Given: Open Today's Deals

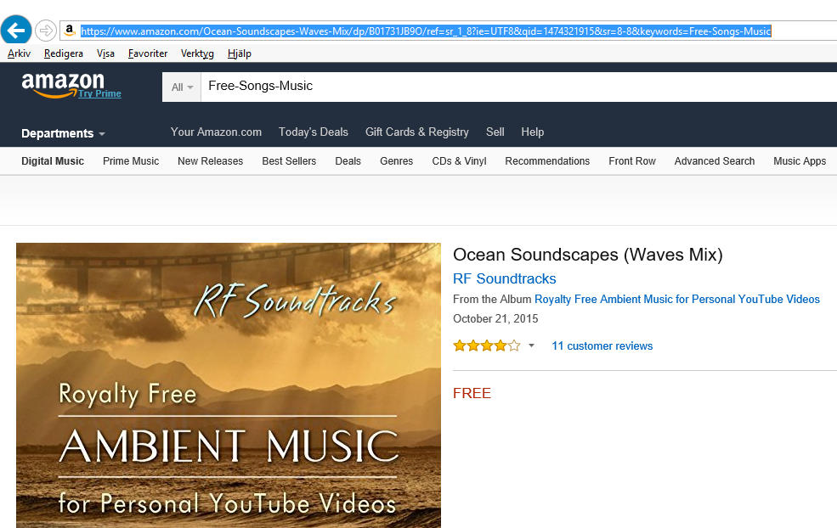Looking at the screenshot, I should coord(314,132).
